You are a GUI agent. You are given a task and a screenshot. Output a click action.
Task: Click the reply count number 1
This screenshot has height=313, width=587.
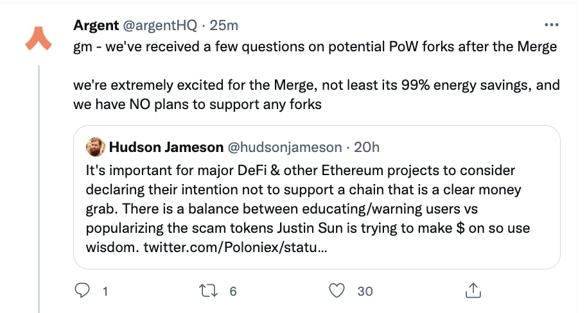coord(105,291)
